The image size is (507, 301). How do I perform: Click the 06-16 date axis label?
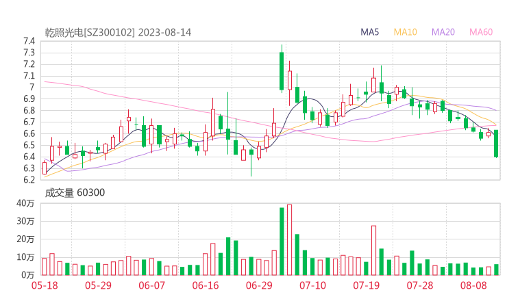[206, 285]
